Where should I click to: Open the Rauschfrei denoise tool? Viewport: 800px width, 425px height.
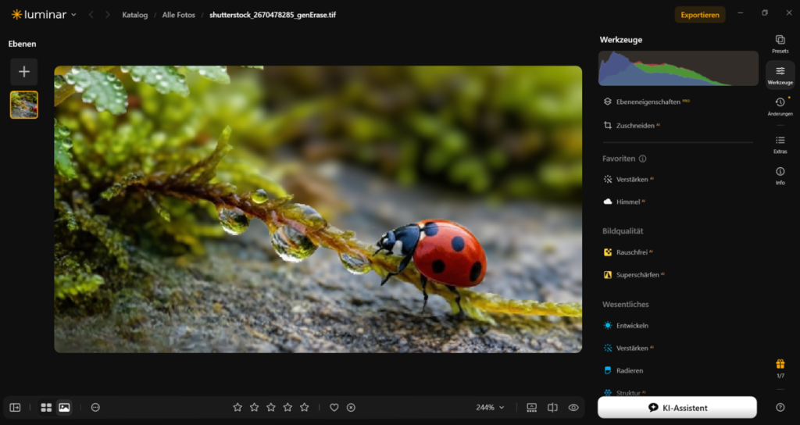coord(629,252)
